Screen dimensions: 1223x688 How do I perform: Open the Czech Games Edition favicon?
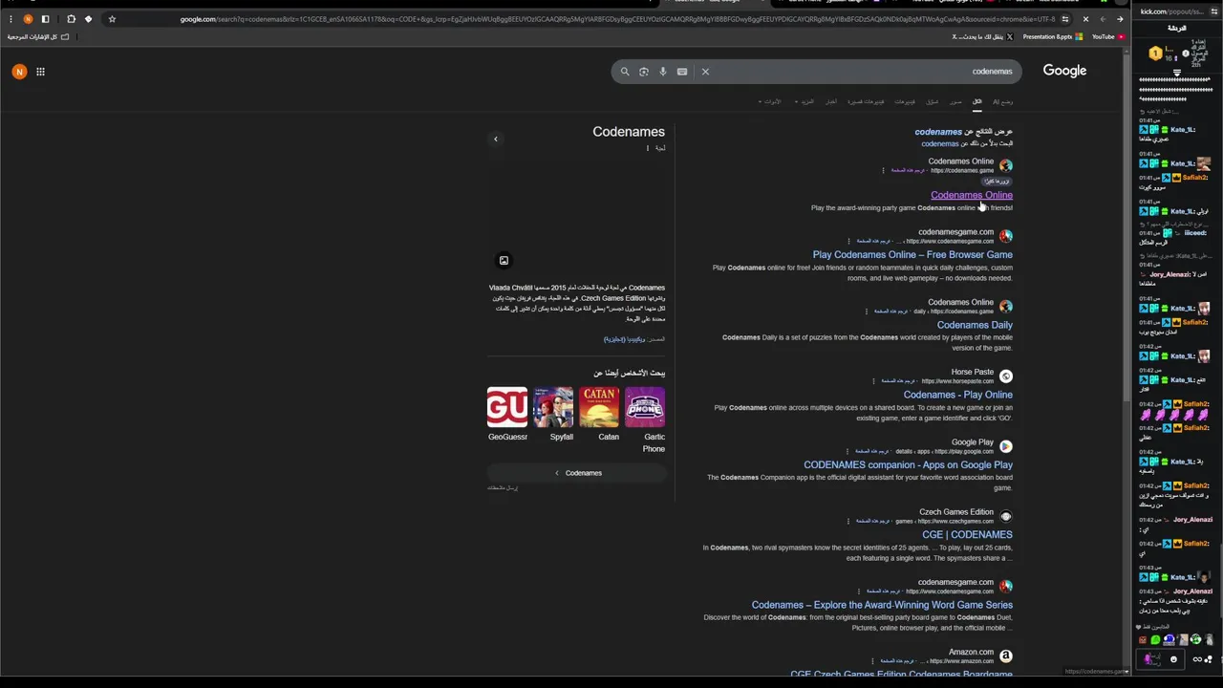[x=1005, y=517]
